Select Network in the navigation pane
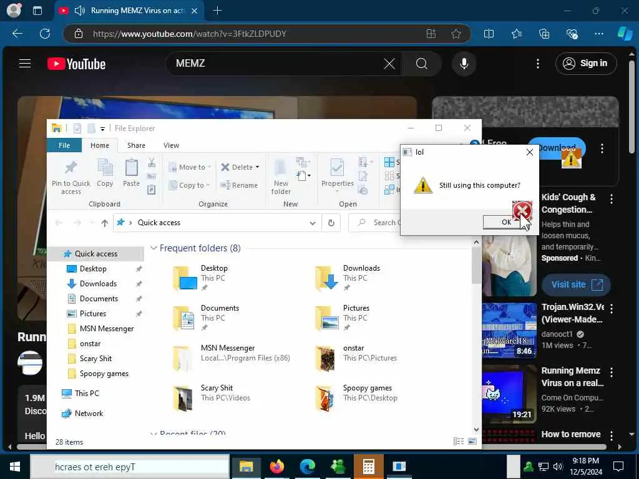The image size is (639, 479). click(x=89, y=414)
